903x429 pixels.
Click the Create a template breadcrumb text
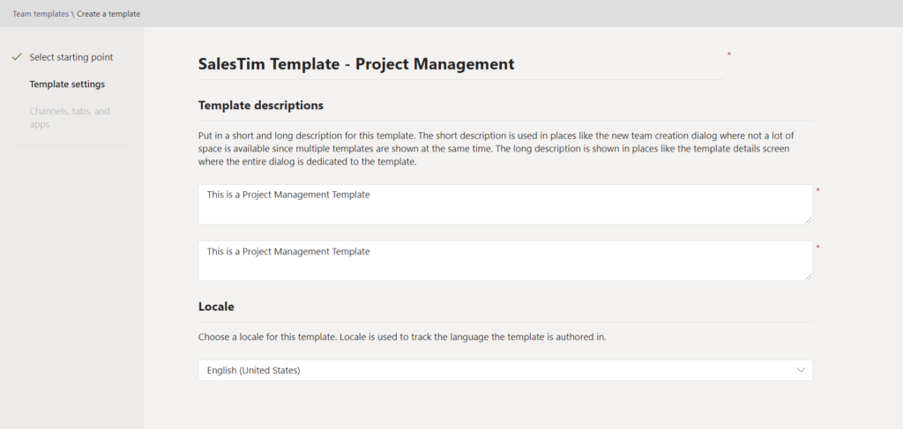click(x=108, y=14)
